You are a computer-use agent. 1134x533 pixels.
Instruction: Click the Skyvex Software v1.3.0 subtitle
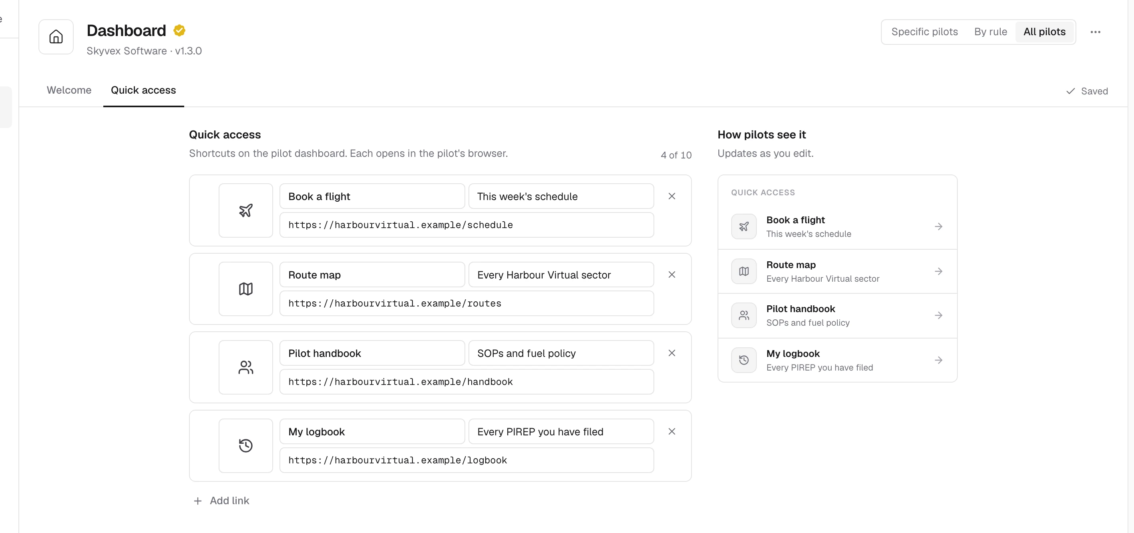[x=144, y=50]
